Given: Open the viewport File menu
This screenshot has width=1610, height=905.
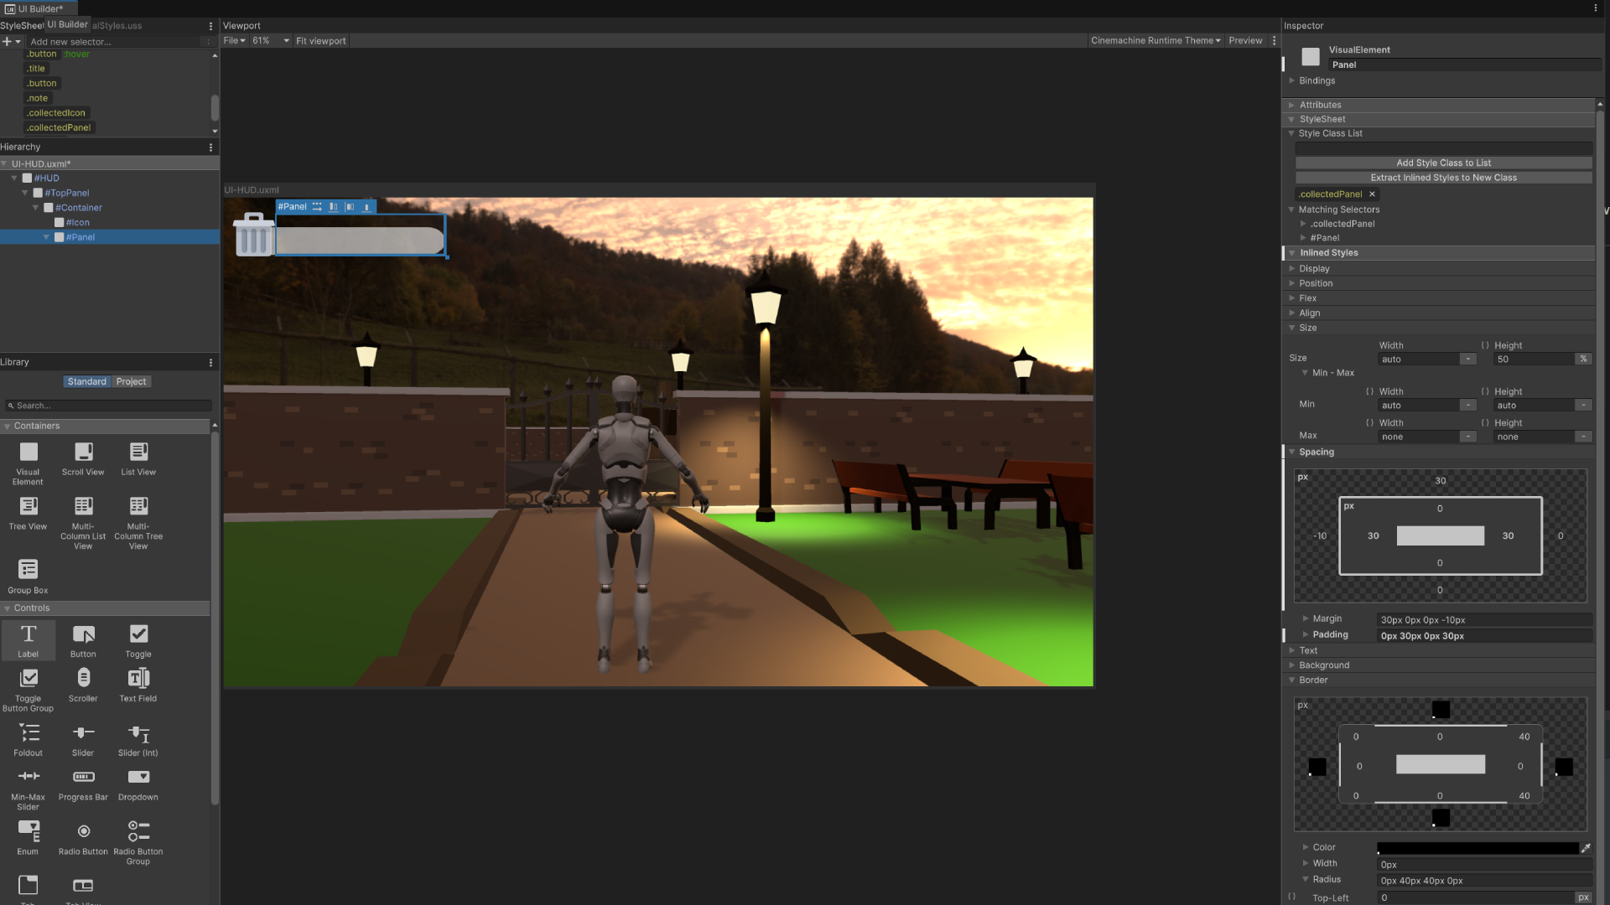Looking at the screenshot, I should click(x=234, y=41).
